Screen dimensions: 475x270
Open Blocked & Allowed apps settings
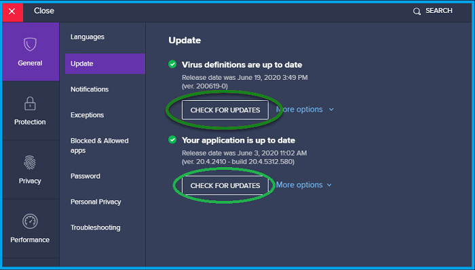100,145
